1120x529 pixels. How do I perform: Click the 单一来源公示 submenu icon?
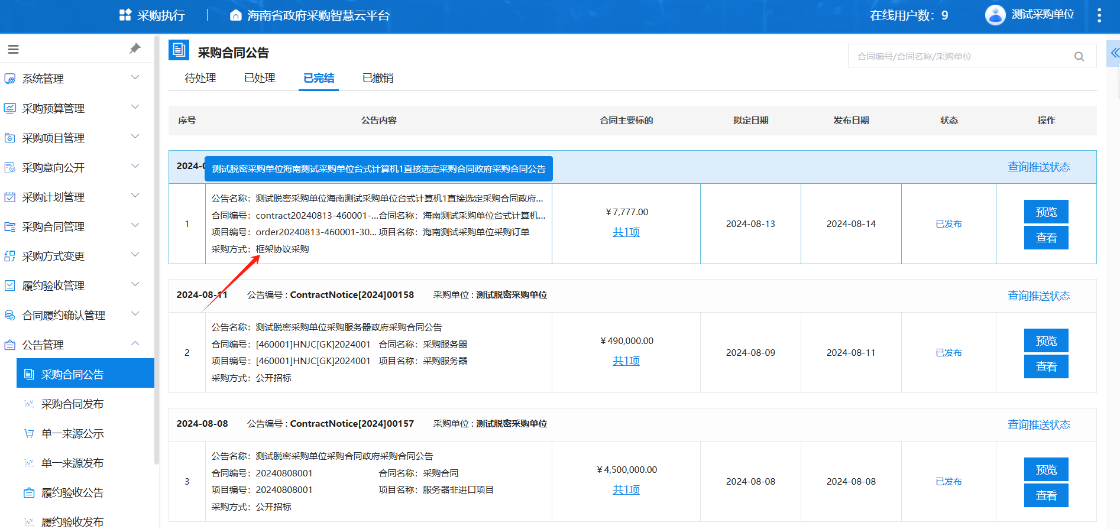(x=29, y=433)
